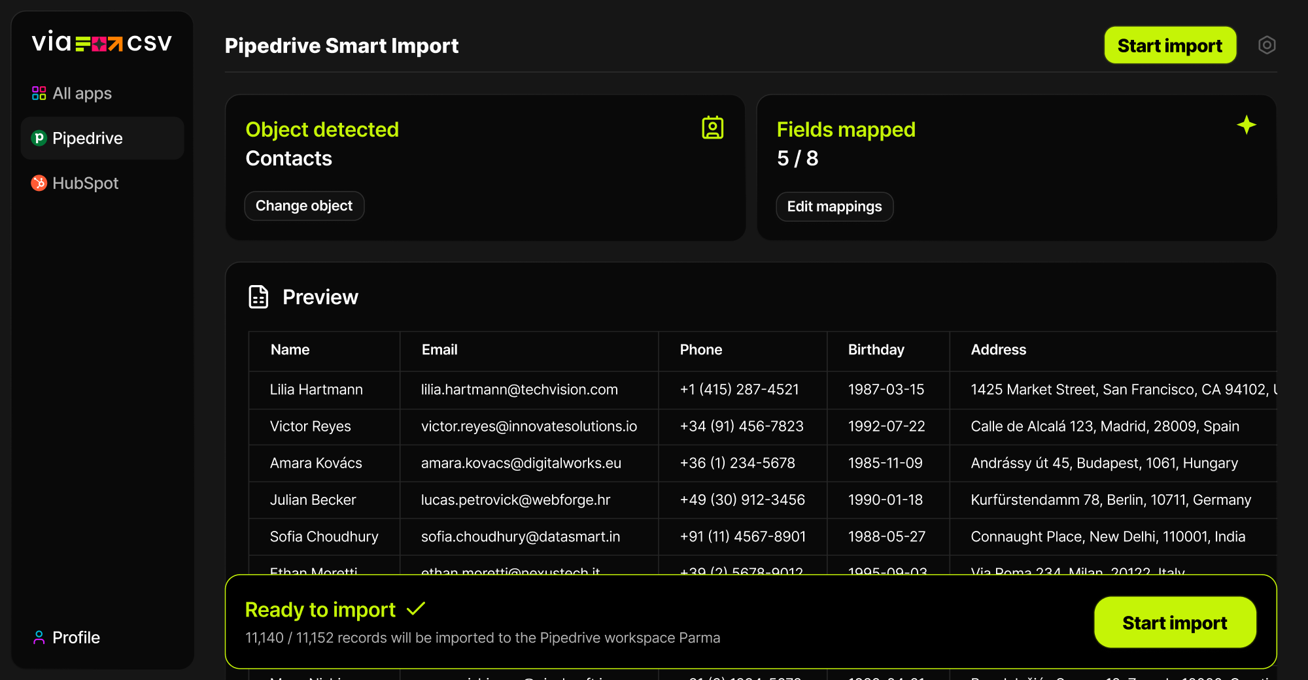Click the Phone column header

click(x=742, y=350)
